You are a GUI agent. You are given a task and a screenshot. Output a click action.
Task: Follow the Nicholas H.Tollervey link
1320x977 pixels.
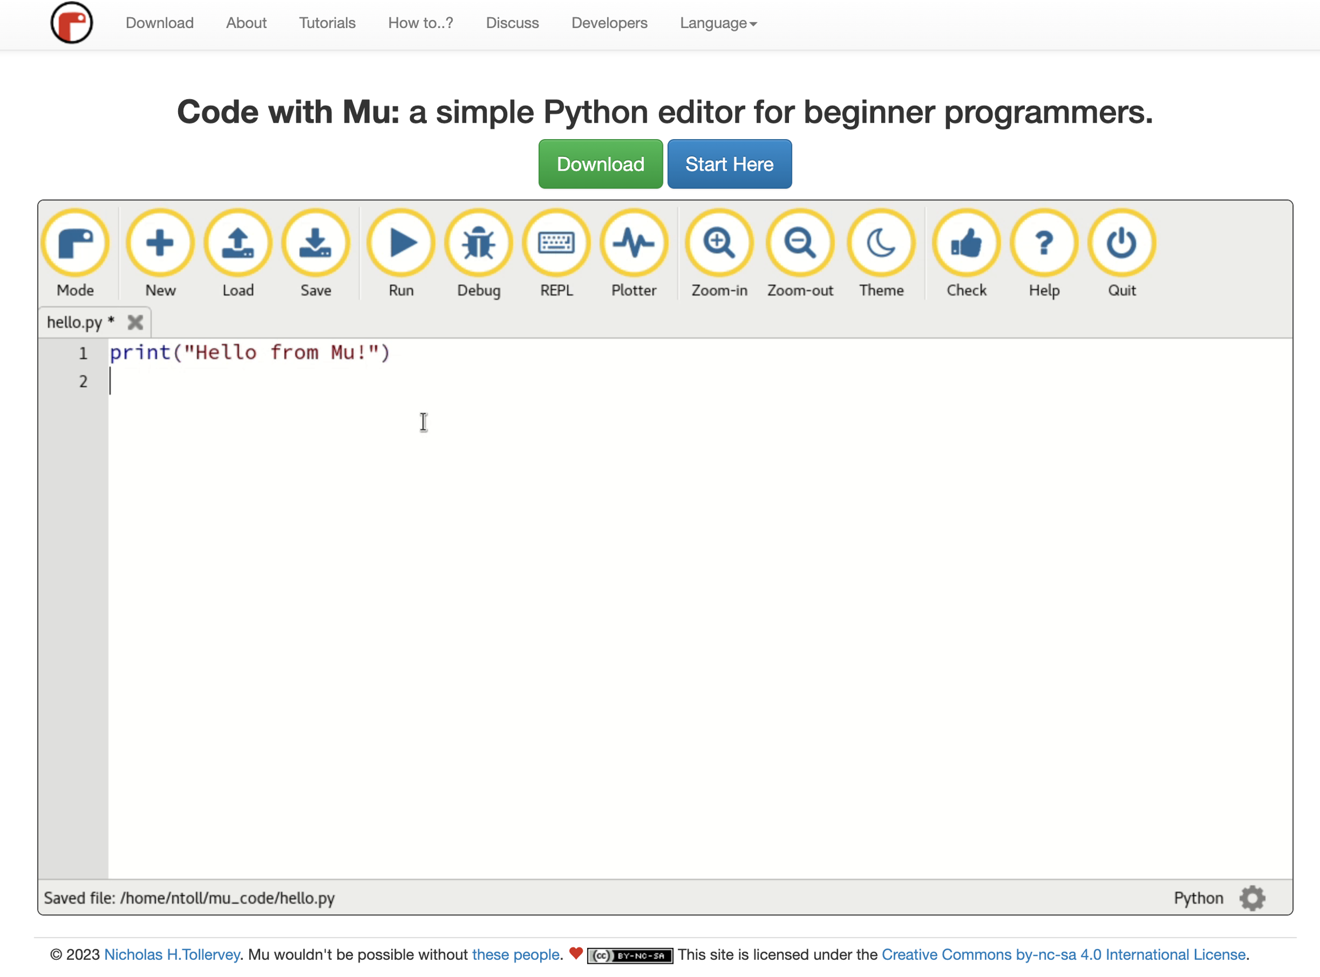pos(171,954)
